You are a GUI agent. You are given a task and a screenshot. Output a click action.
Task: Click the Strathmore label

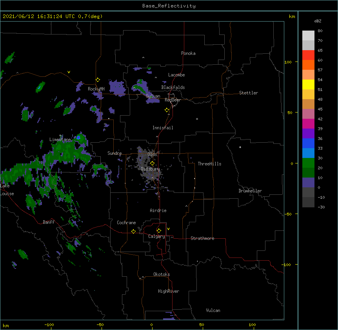[x=202, y=238]
